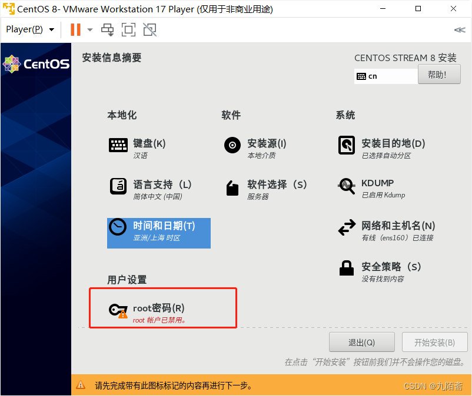Screen dimensions: 472x396
Task: Collapse the toolbar with double chevron icon
Action: pos(460,30)
